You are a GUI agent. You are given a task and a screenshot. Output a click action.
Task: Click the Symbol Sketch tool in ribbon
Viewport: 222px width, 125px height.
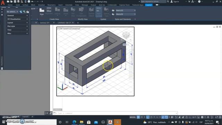tap(92, 12)
